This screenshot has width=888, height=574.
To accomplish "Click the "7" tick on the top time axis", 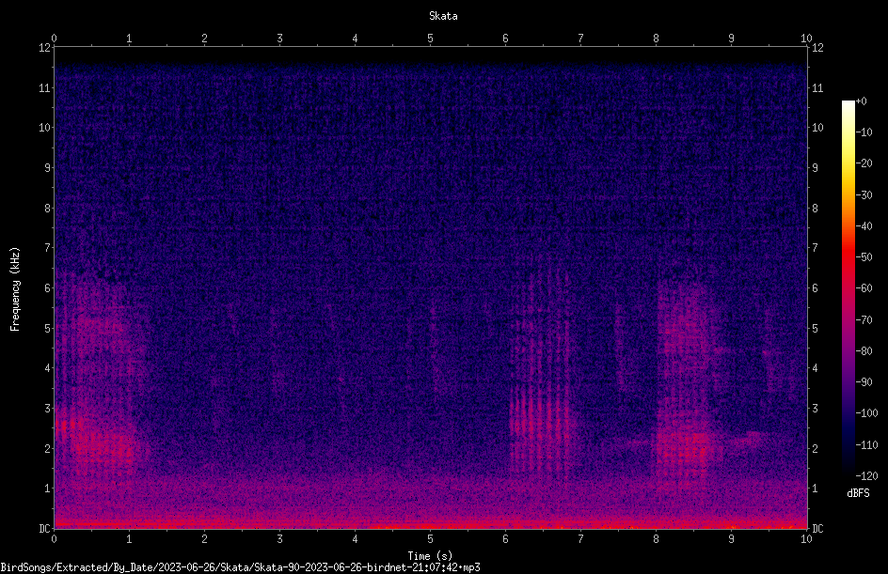I will pyautogui.click(x=580, y=39).
